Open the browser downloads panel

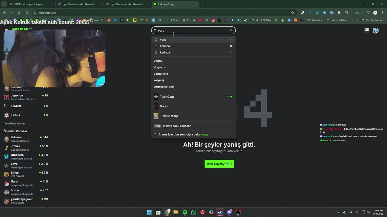pyautogui.click(x=357, y=13)
